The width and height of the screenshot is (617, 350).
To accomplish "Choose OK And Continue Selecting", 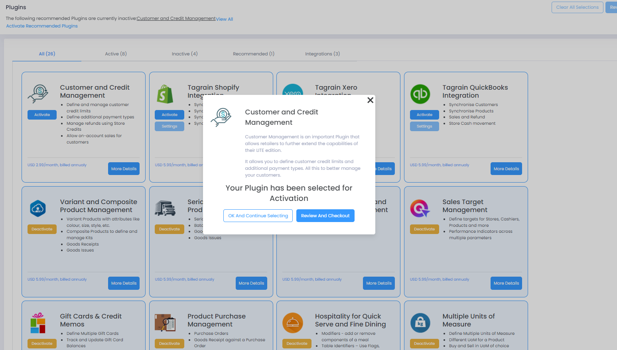I will 258,216.
